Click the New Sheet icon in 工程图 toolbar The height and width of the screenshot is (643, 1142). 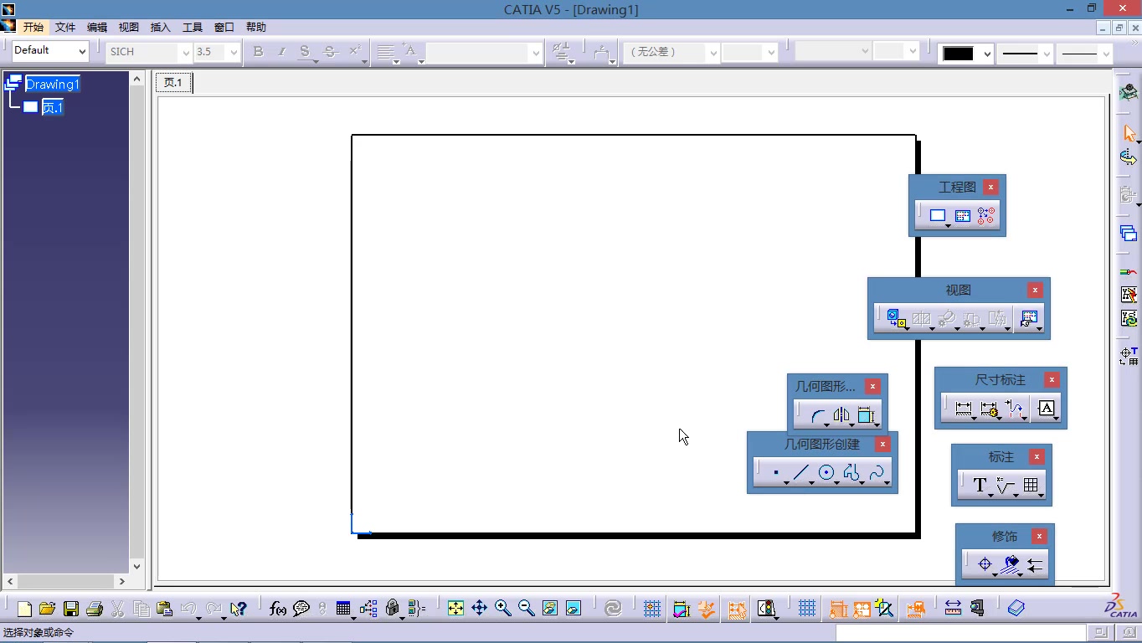click(938, 216)
